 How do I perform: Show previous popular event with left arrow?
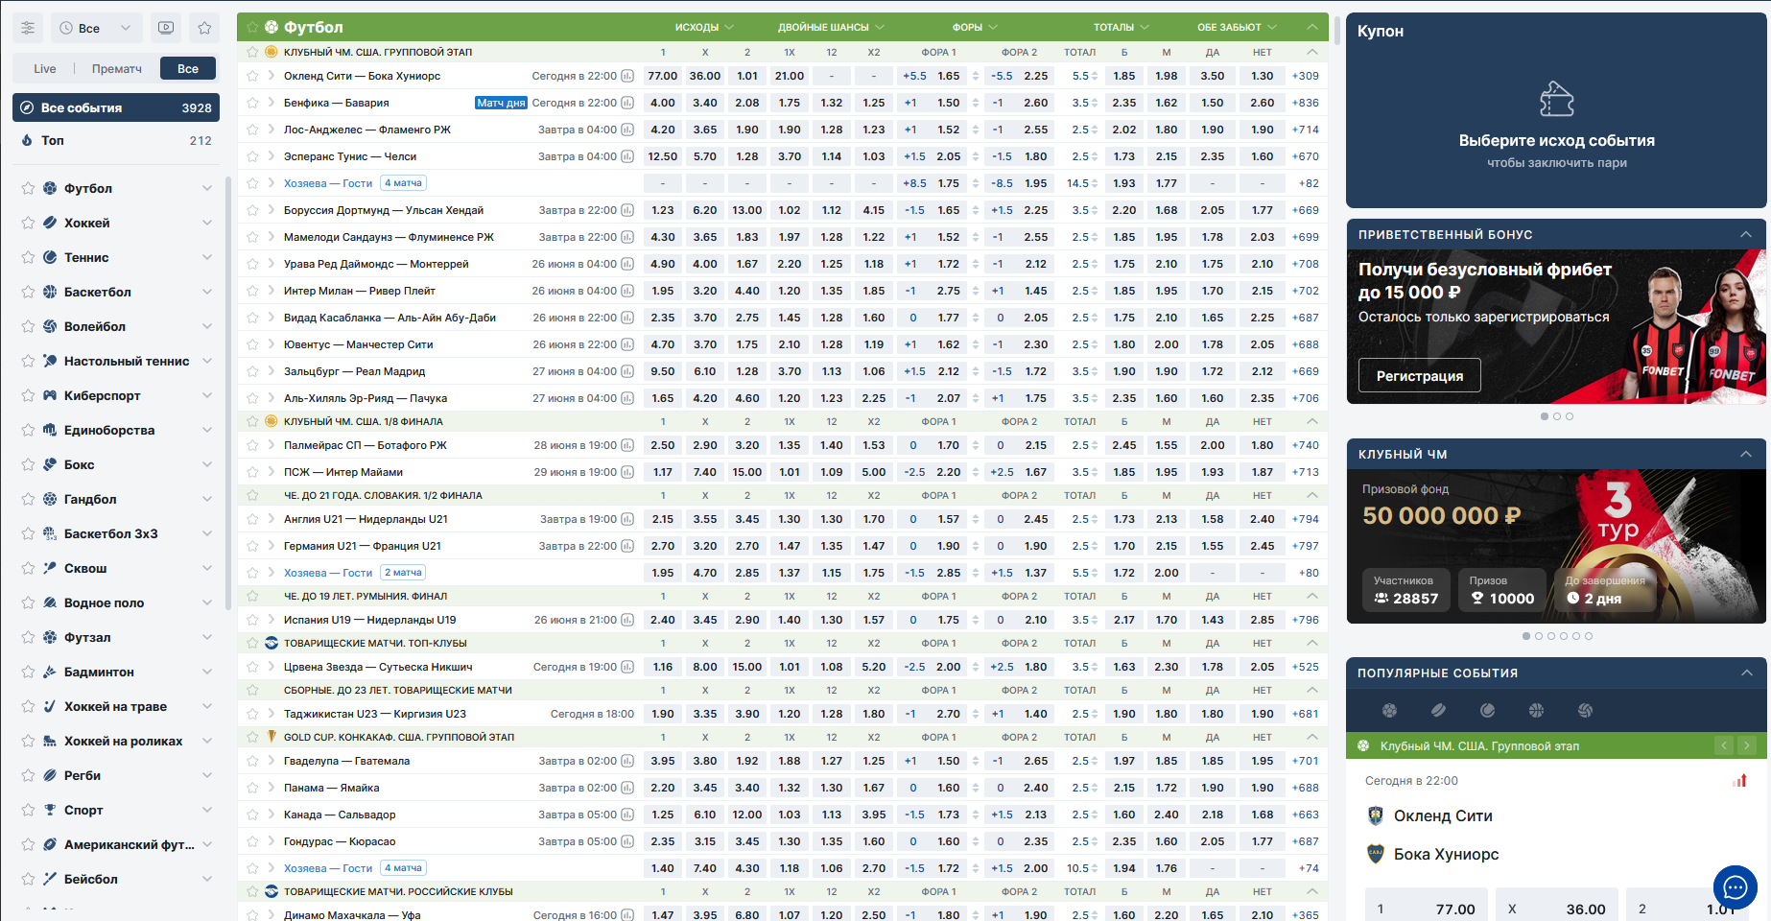pyautogui.click(x=1724, y=745)
